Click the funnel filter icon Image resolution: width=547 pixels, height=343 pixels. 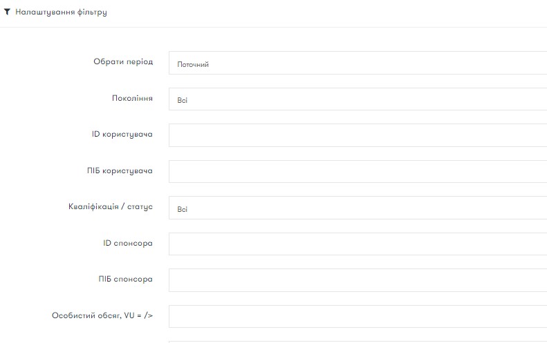click(7, 12)
